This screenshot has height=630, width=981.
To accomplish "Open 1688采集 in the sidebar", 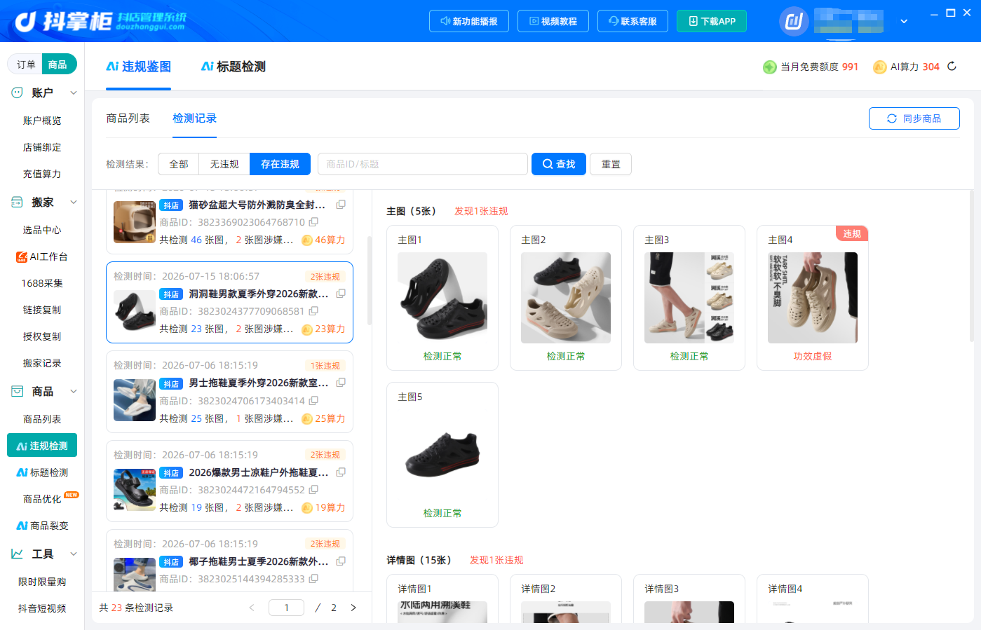I will point(42,283).
